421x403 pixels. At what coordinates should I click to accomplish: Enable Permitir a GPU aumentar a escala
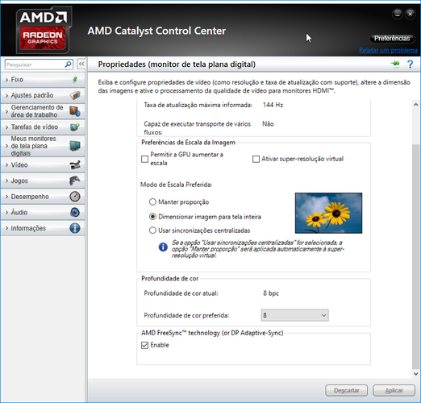pyautogui.click(x=144, y=159)
